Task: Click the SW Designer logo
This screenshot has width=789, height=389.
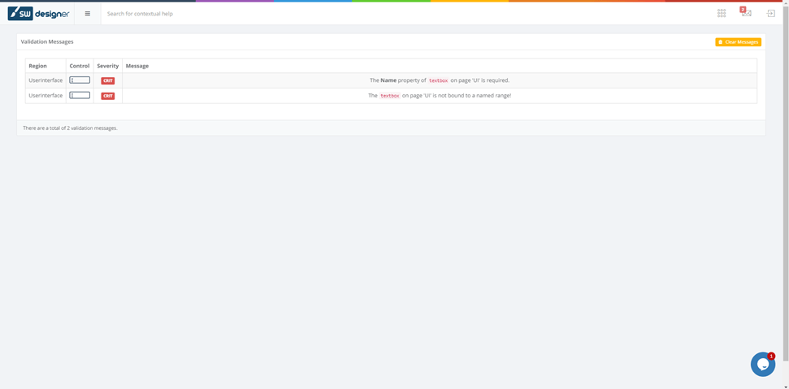Action: [38, 14]
